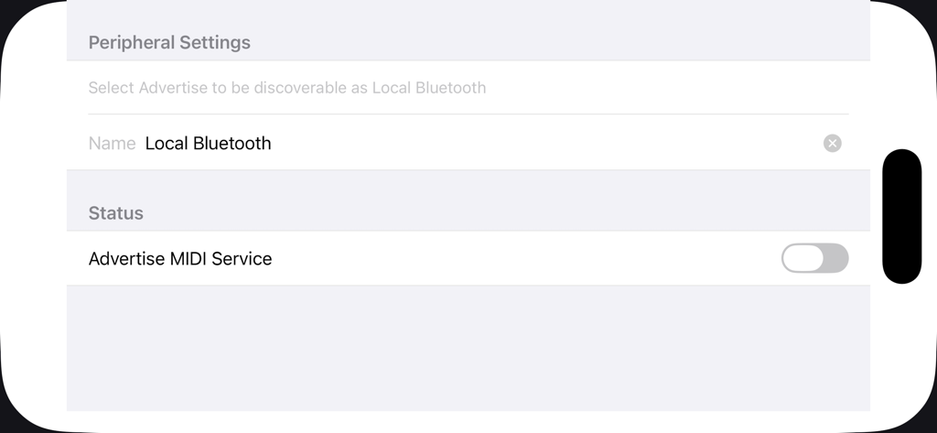Image resolution: width=937 pixels, height=433 pixels.
Task: Enable the Advertise MIDI Service switch
Action: click(x=814, y=258)
